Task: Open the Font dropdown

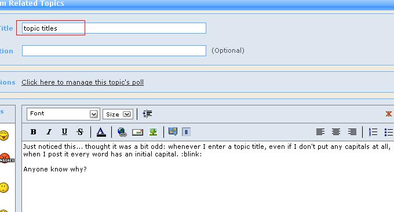Action: click(63, 114)
